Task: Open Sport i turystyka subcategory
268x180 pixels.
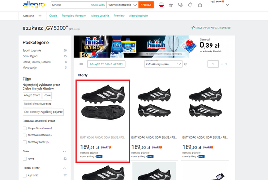Action: 32,50
